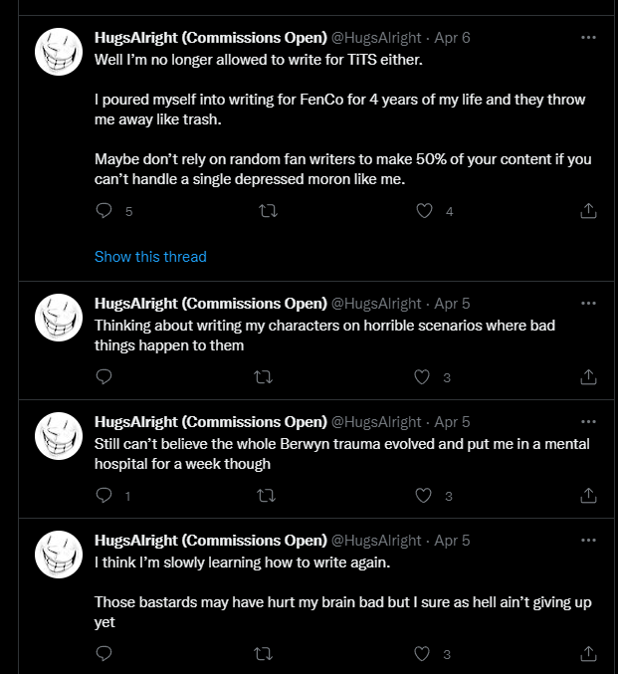Share the horrible scenarios tweet
Viewport: 618px width, 674px height.
(588, 377)
